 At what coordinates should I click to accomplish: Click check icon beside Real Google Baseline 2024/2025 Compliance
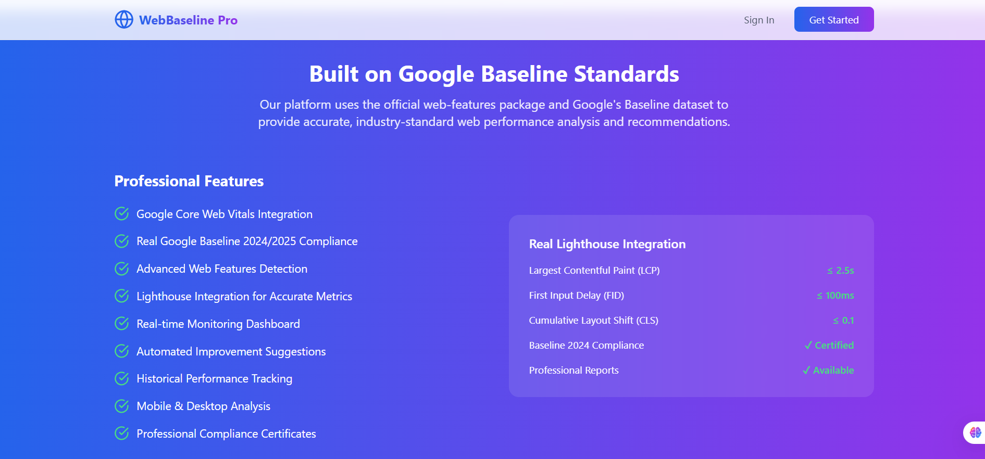[122, 241]
